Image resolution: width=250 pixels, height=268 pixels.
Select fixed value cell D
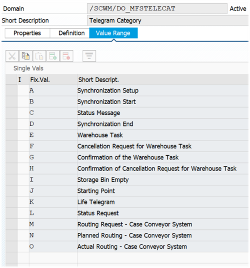point(53,124)
